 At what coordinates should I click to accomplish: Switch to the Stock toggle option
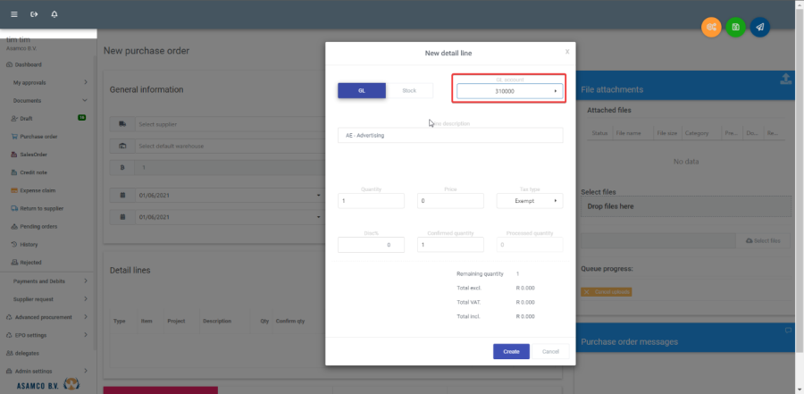[x=409, y=90]
